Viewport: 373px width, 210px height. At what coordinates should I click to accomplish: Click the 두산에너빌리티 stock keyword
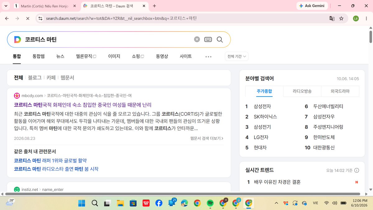point(328,106)
